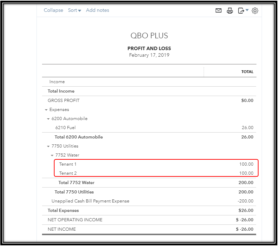The image size is (278, 246).
Task: Collapse all report rows
Action: click(54, 10)
